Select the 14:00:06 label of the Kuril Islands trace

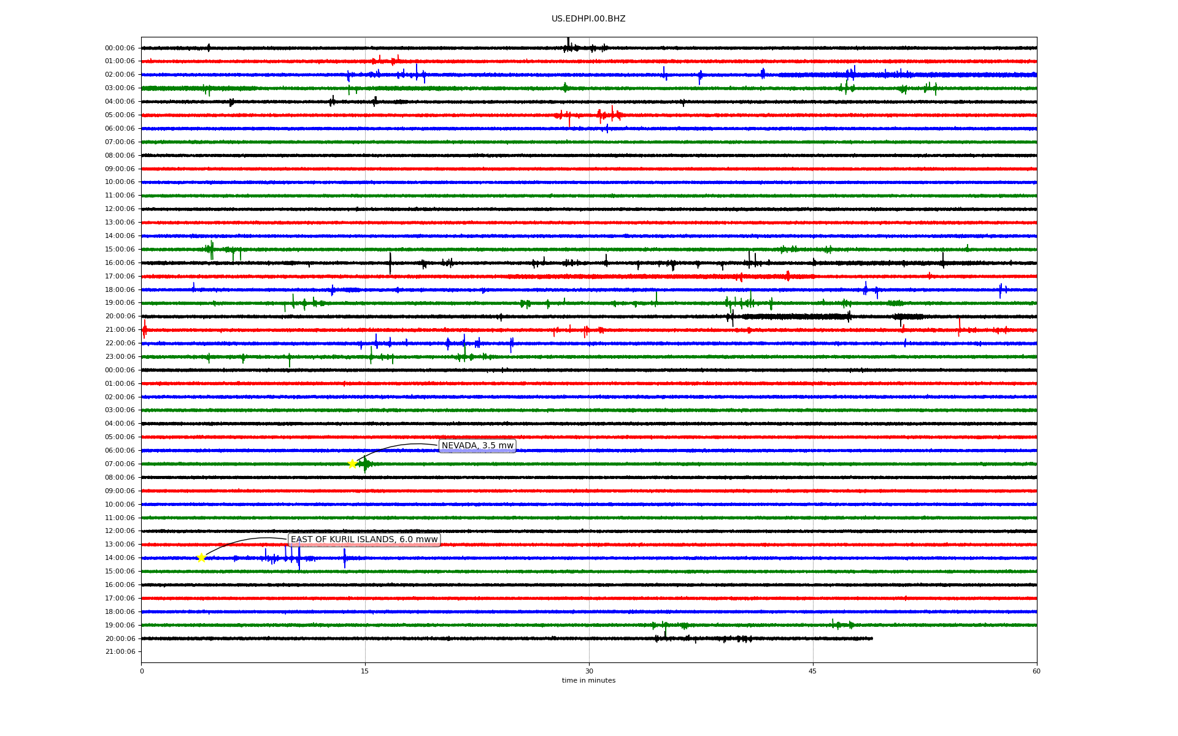pyautogui.click(x=120, y=558)
